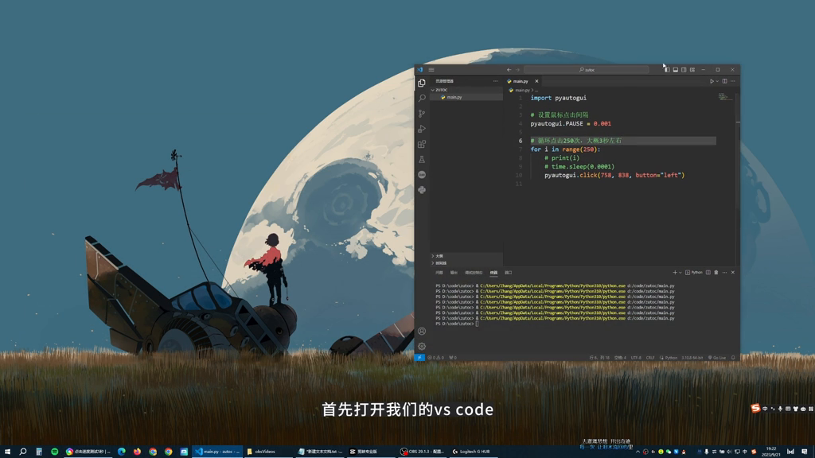Click the zutoc command center search box

(x=586, y=70)
